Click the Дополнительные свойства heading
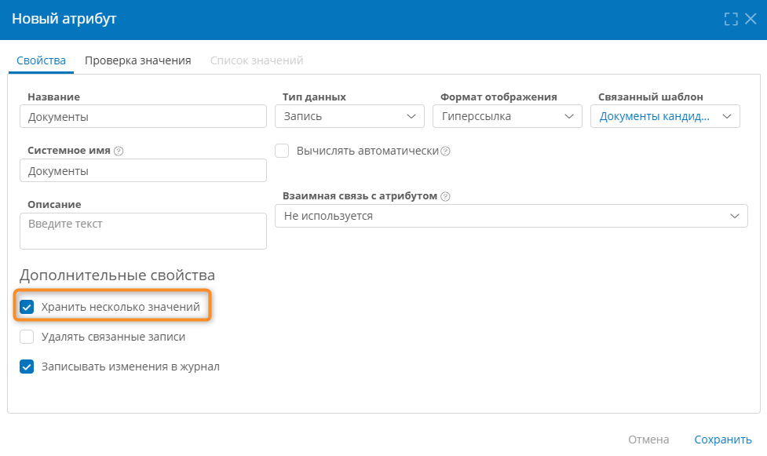Screen dimensions: 767x456 tap(118, 275)
